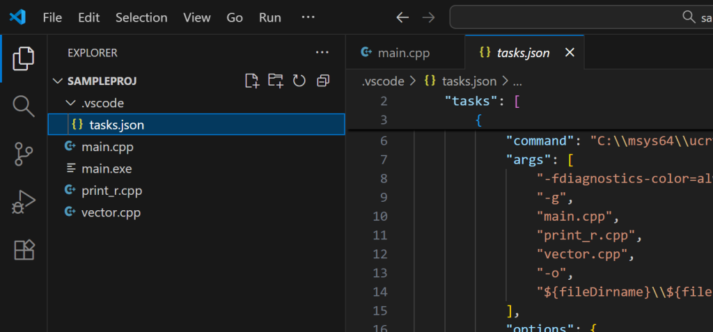This screenshot has width=713, height=332.
Task: Select the tasks.json editor tab
Action: click(524, 53)
